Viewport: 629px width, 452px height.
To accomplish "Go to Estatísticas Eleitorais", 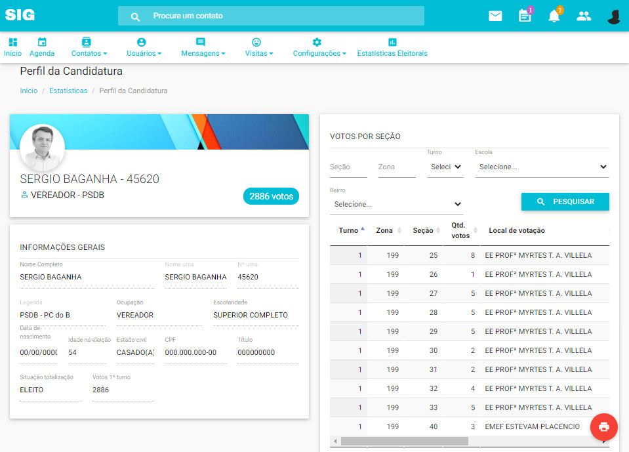I will coord(392,47).
